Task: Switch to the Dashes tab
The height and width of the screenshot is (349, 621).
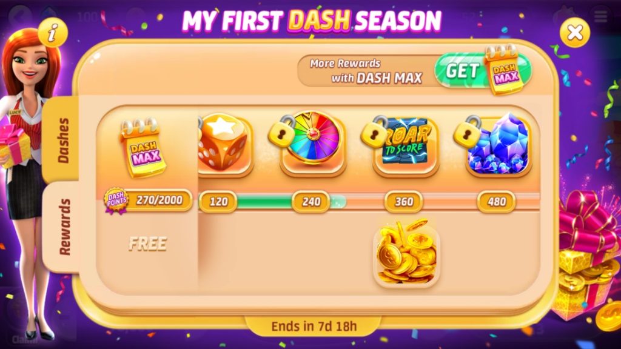Action: pos(61,140)
